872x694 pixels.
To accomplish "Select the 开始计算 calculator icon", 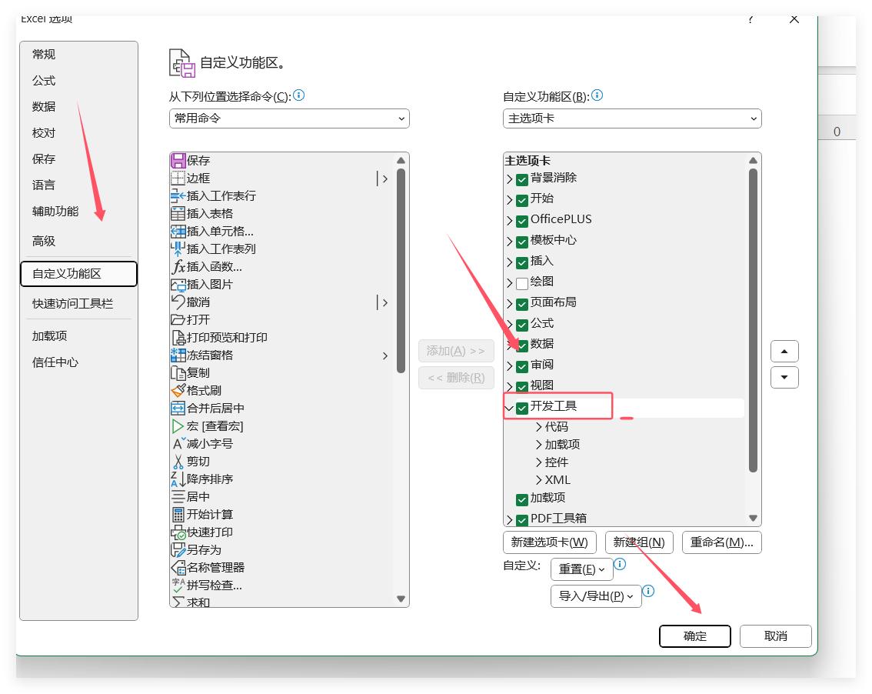I will (x=178, y=515).
